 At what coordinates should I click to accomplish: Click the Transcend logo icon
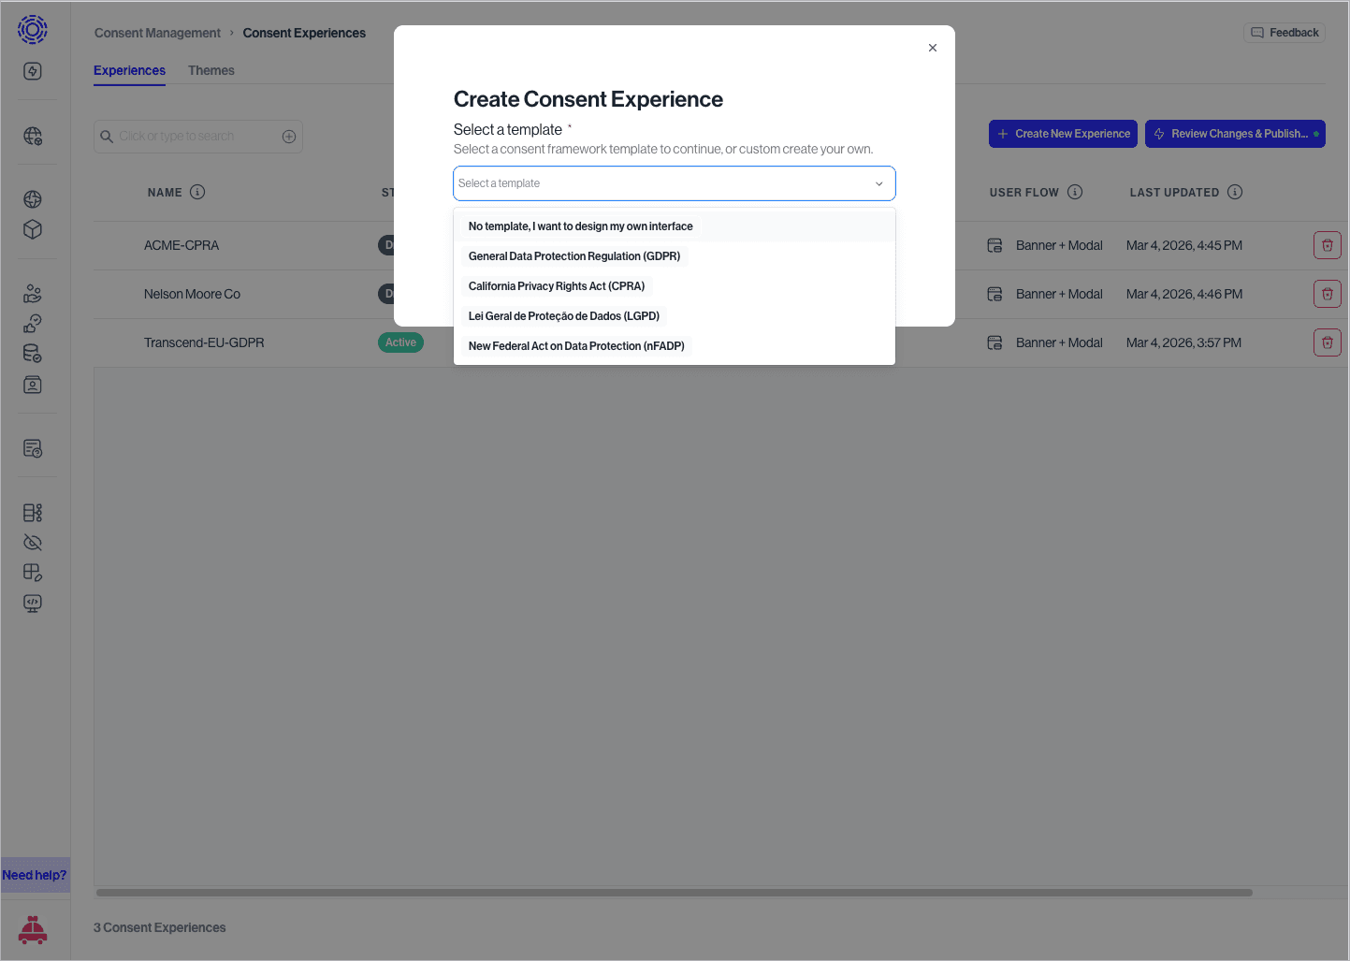(x=33, y=29)
